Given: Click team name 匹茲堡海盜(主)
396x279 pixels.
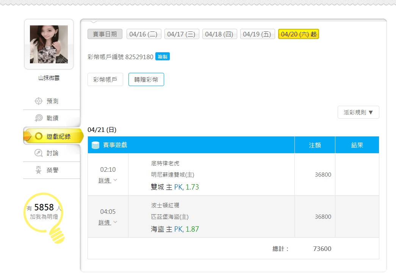Looking at the screenshot, I should tap(170, 217).
